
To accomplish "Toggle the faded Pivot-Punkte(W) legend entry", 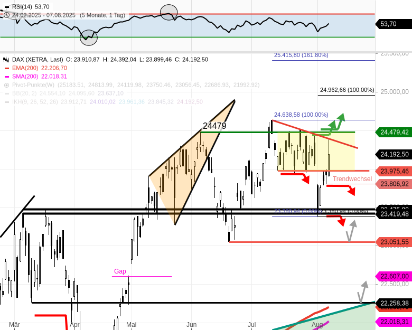I will (136, 85).
